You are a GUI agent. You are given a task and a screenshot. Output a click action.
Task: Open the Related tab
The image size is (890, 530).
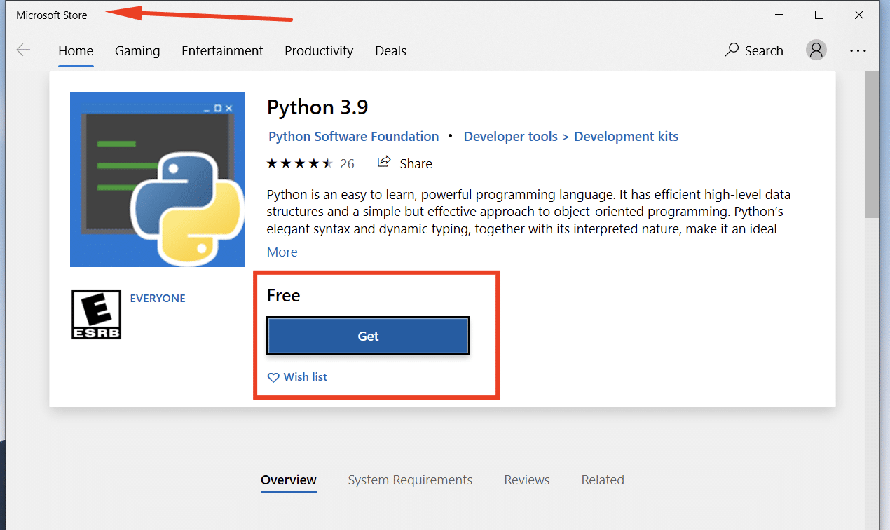pos(603,480)
